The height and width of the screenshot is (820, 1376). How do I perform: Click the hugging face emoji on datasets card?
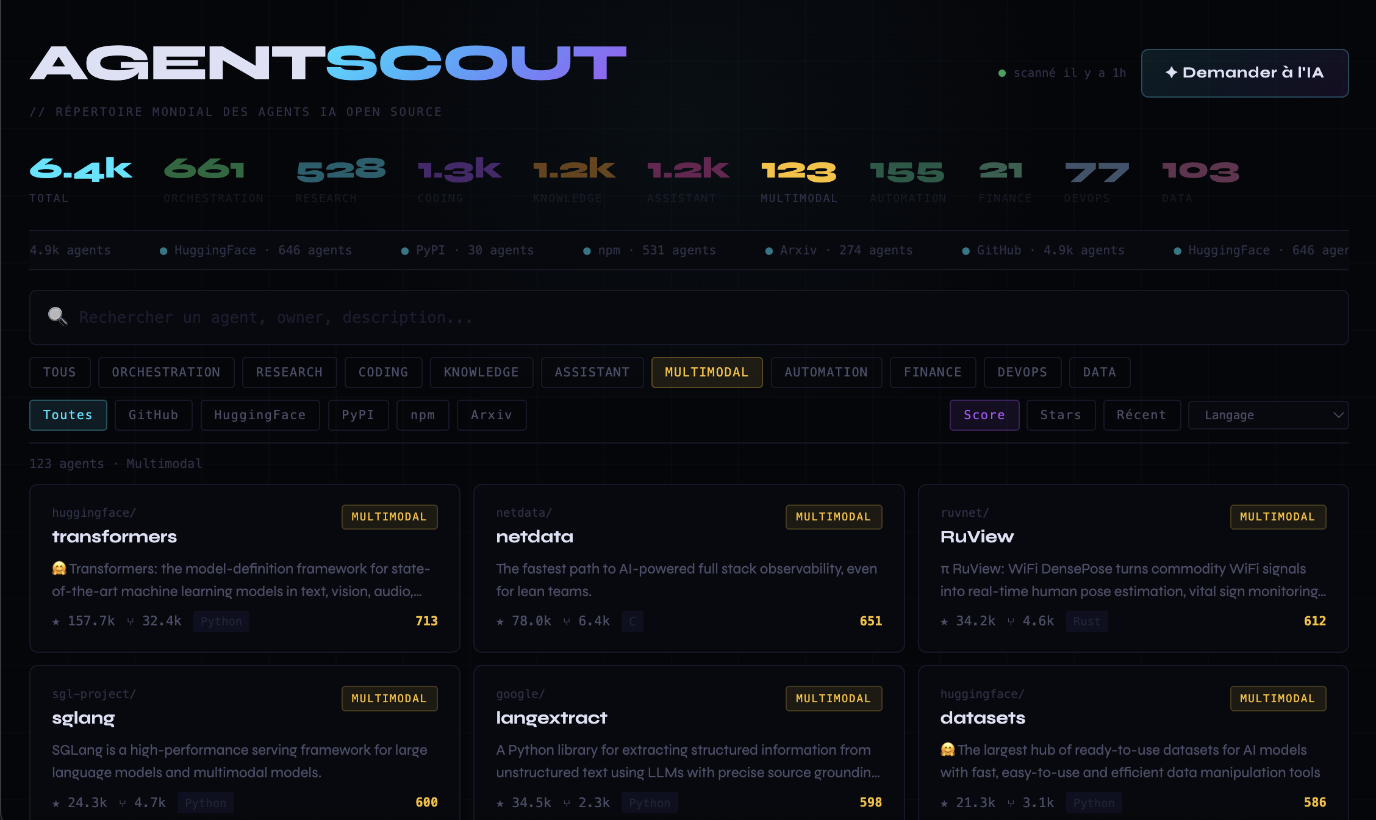point(947,749)
